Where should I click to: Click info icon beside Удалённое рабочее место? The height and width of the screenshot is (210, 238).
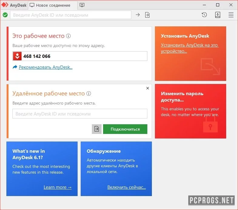tap(89, 93)
